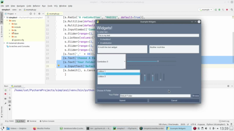Click the volume icon in system tray
Viewport: 234px width, 131px height.
[206, 128]
